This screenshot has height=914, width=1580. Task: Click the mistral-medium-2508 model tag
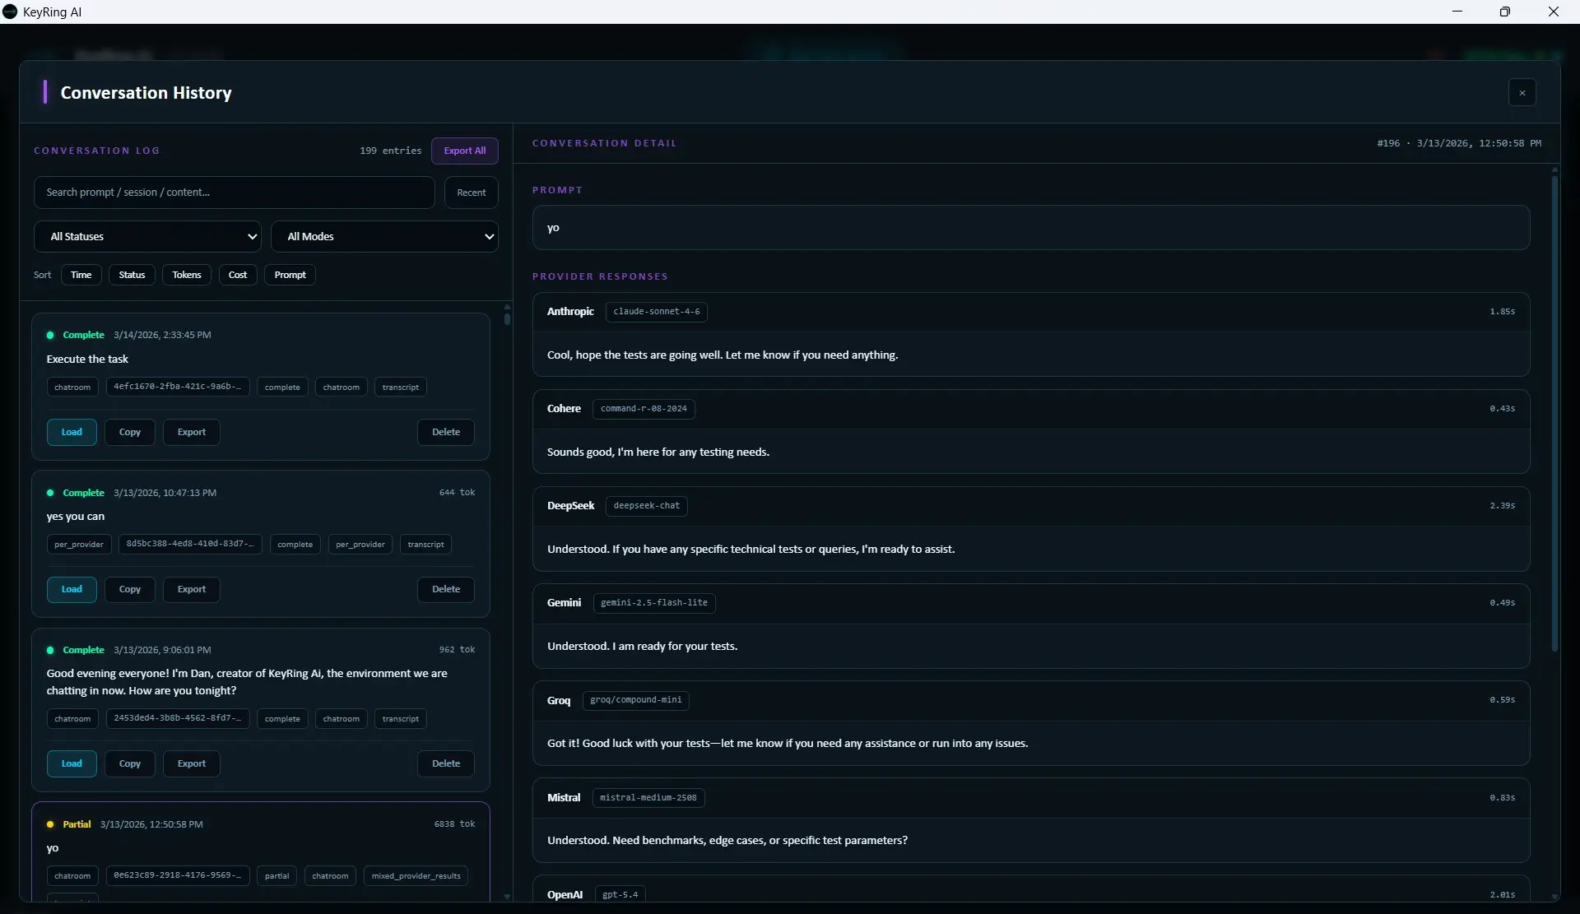[648, 797]
